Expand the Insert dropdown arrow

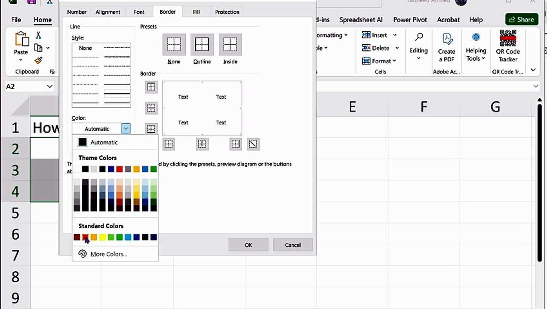pos(395,35)
